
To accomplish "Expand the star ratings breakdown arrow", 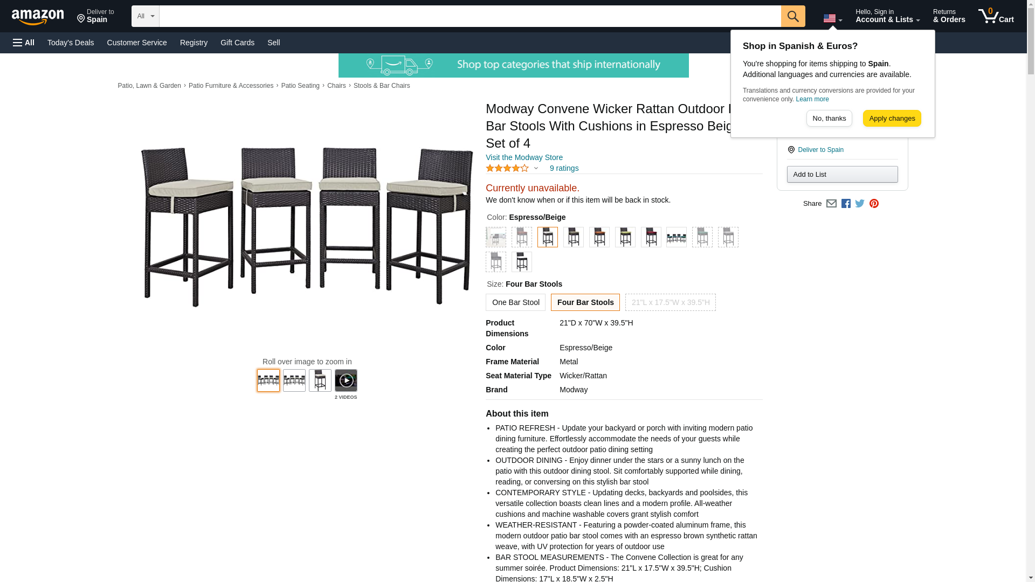I will coord(536,169).
